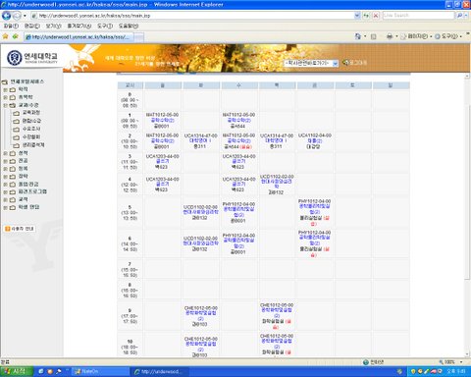The image size is (471, 377).
Task: Open the Start button on the taskbar
Action: point(17,371)
